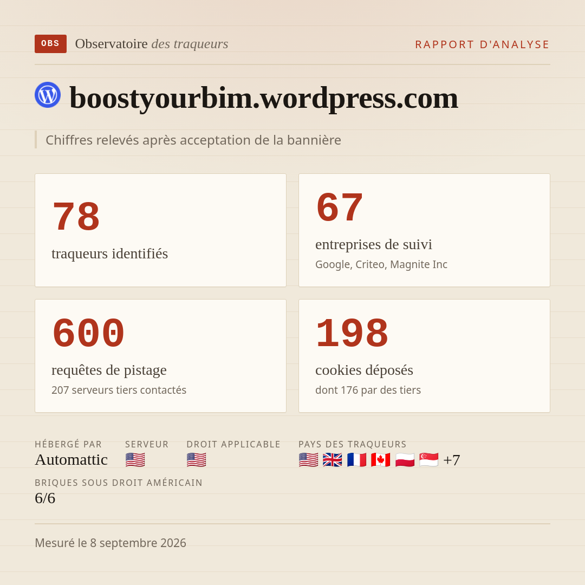Click the US flag under Droit applicable
The image size is (585, 585).
tap(196, 460)
